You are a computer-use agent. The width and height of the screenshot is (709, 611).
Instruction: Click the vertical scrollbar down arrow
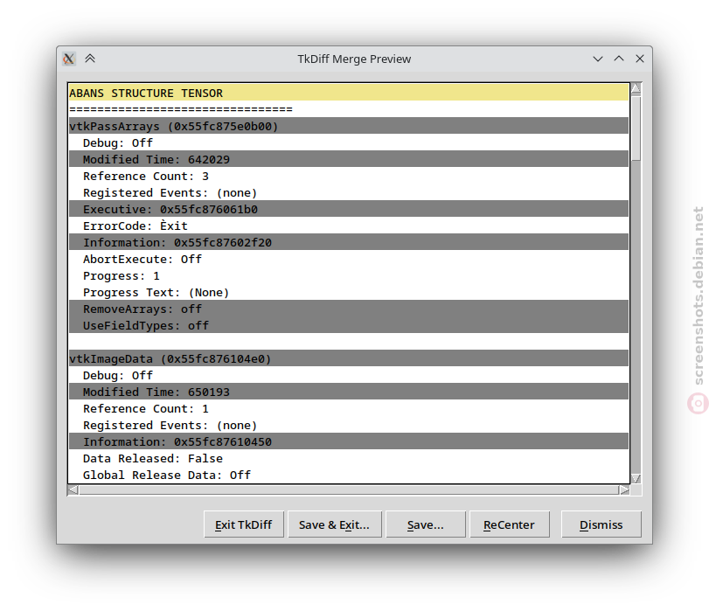pyautogui.click(x=636, y=478)
